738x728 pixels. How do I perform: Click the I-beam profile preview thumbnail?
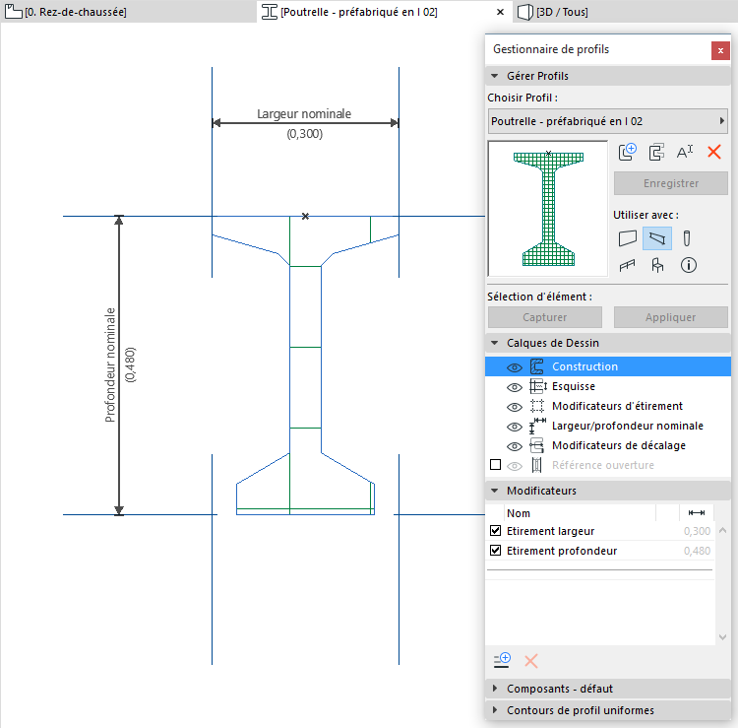click(548, 208)
